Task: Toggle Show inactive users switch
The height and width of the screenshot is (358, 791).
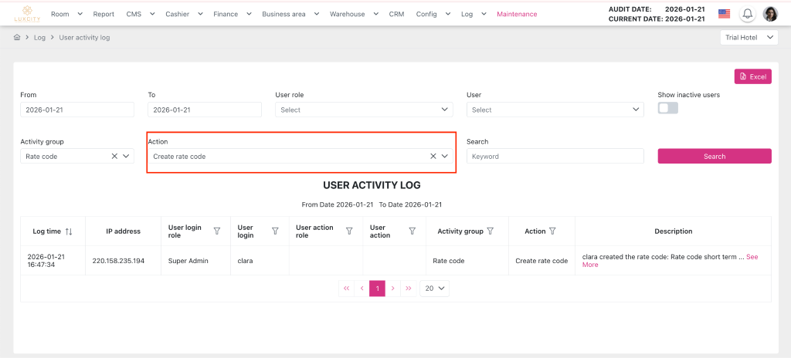Action: [x=667, y=108]
